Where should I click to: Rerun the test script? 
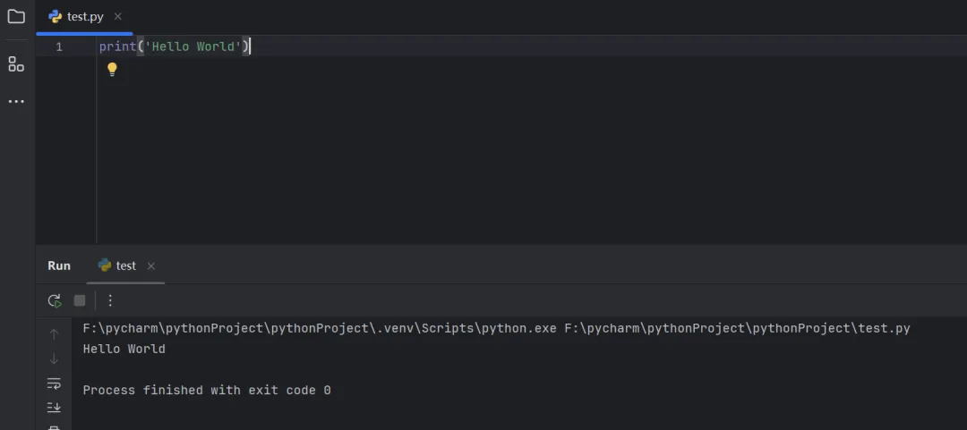coord(55,300)
